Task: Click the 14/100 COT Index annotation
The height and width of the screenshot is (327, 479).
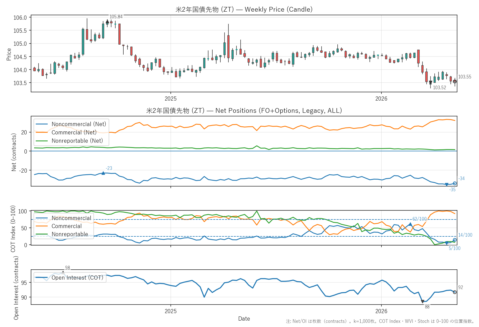Action: [x=465, y=235]
